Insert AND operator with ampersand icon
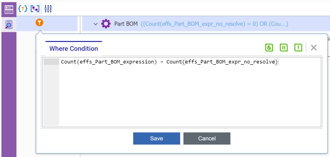Image resolution: width=330 pixels, height=157 pixels. 269,48
